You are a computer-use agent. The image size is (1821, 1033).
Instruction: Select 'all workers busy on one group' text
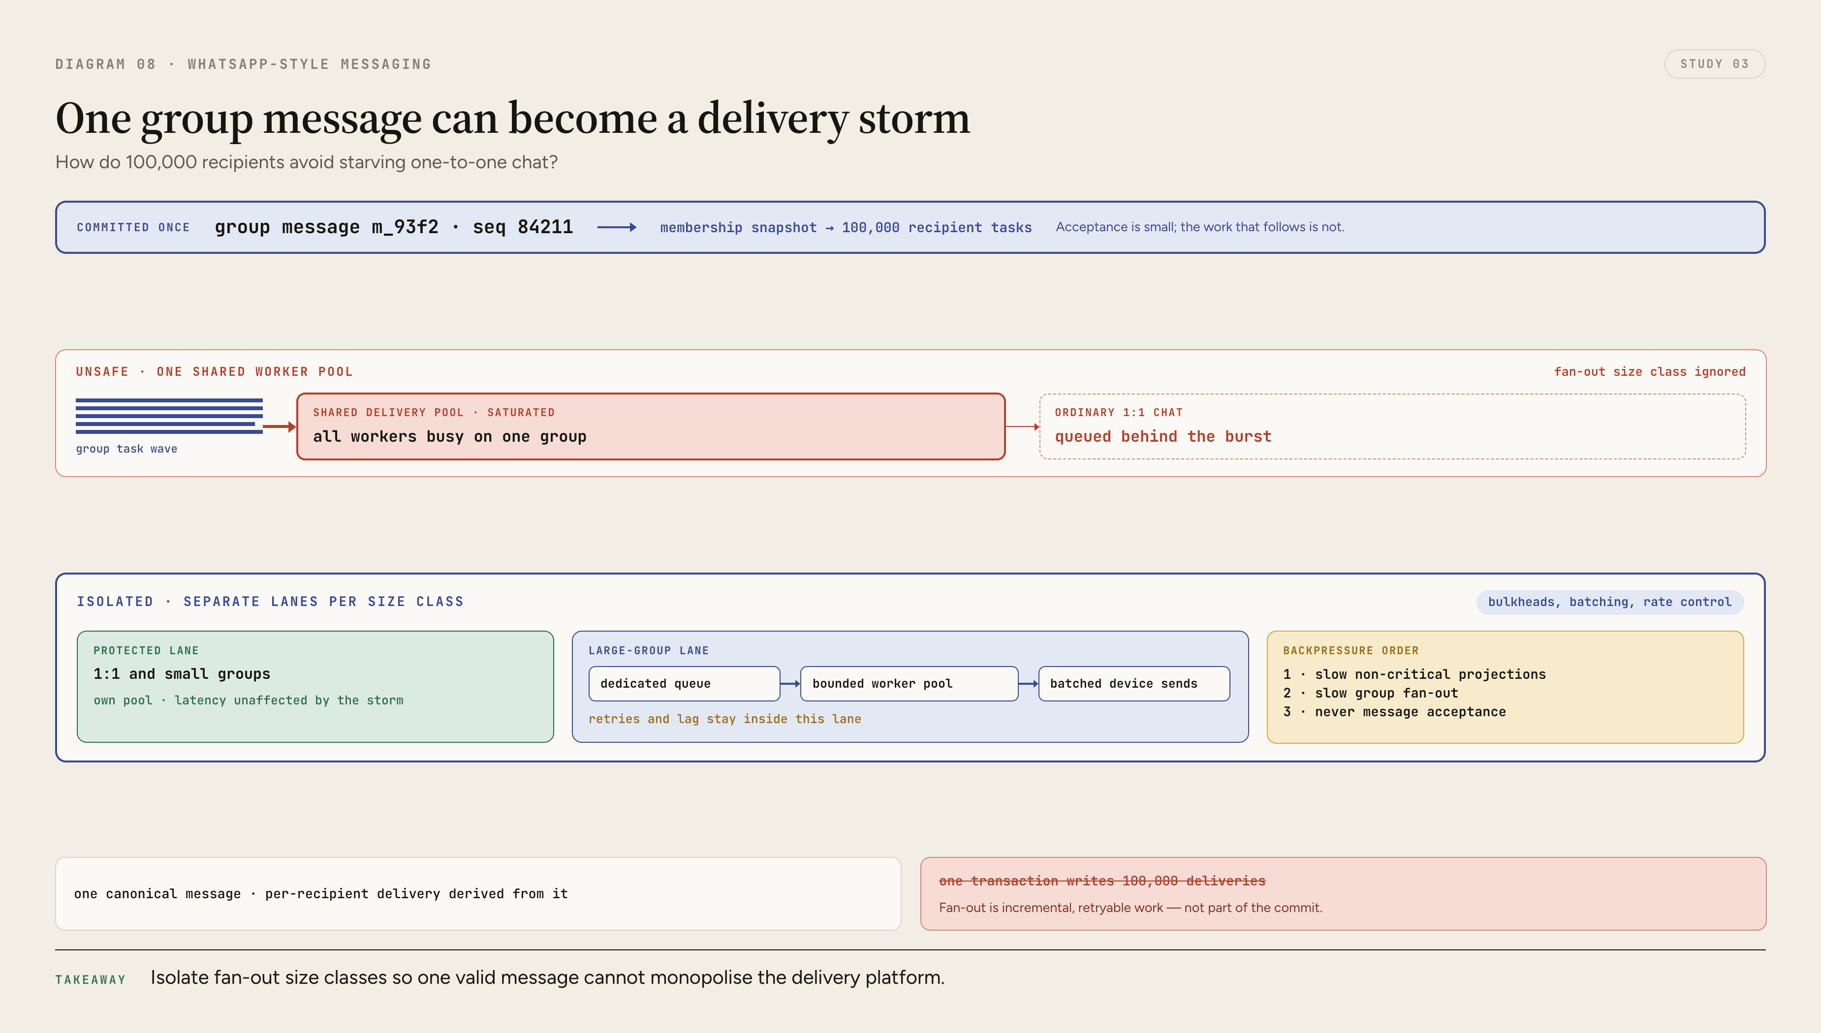click(x=449, y=437)
